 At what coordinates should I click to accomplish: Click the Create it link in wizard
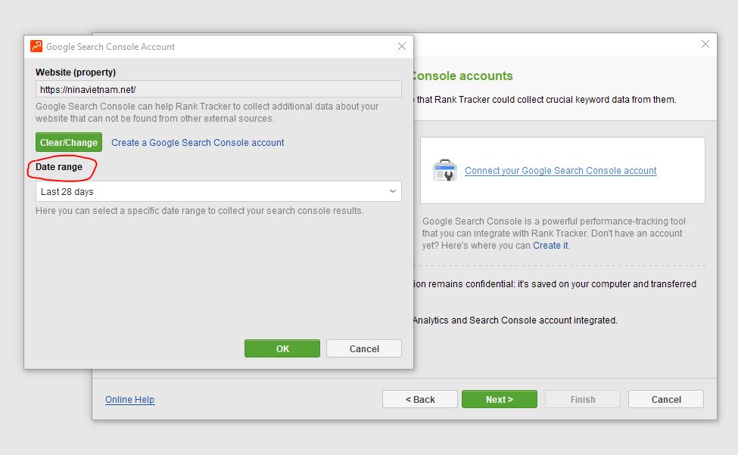pyautogui.click(x=550, y=246)
